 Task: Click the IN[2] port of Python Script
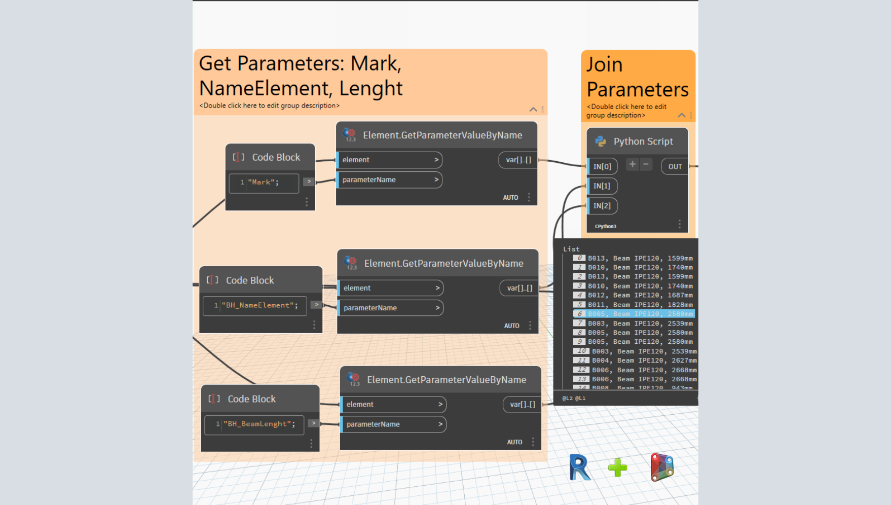pos(602,206)
